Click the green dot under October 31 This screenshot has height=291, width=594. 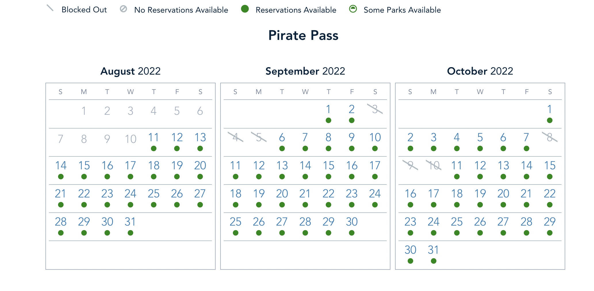(434, 261)
